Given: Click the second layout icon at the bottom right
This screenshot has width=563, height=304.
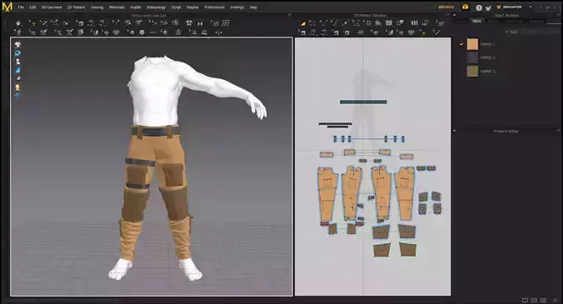Looking at the screenshot, I should point(534,300).
